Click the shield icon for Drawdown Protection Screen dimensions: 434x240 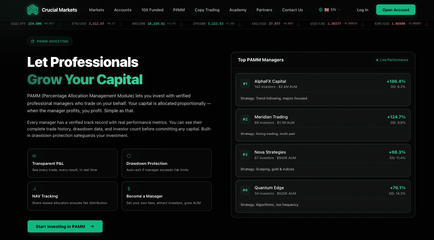coord(128,155)
